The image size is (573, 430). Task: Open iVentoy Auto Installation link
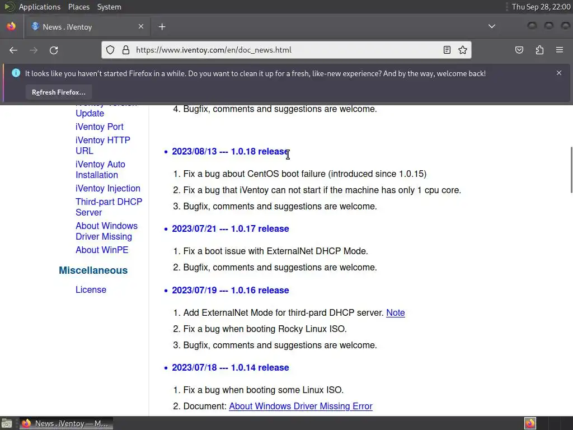pos(100,170)
